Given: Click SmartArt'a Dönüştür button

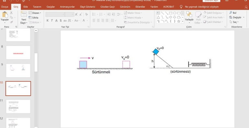Looking at the screenshot, I should click(x=138, y=22).
